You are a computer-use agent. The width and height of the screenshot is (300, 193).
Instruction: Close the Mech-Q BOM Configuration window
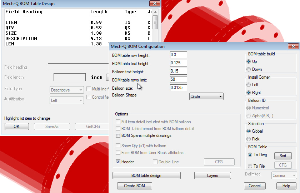coord(293,46)
